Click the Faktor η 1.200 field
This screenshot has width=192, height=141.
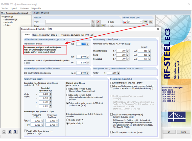(x=112, y=73)
